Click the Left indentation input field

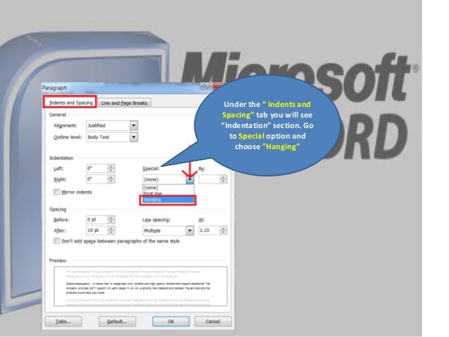pos(97,168)
